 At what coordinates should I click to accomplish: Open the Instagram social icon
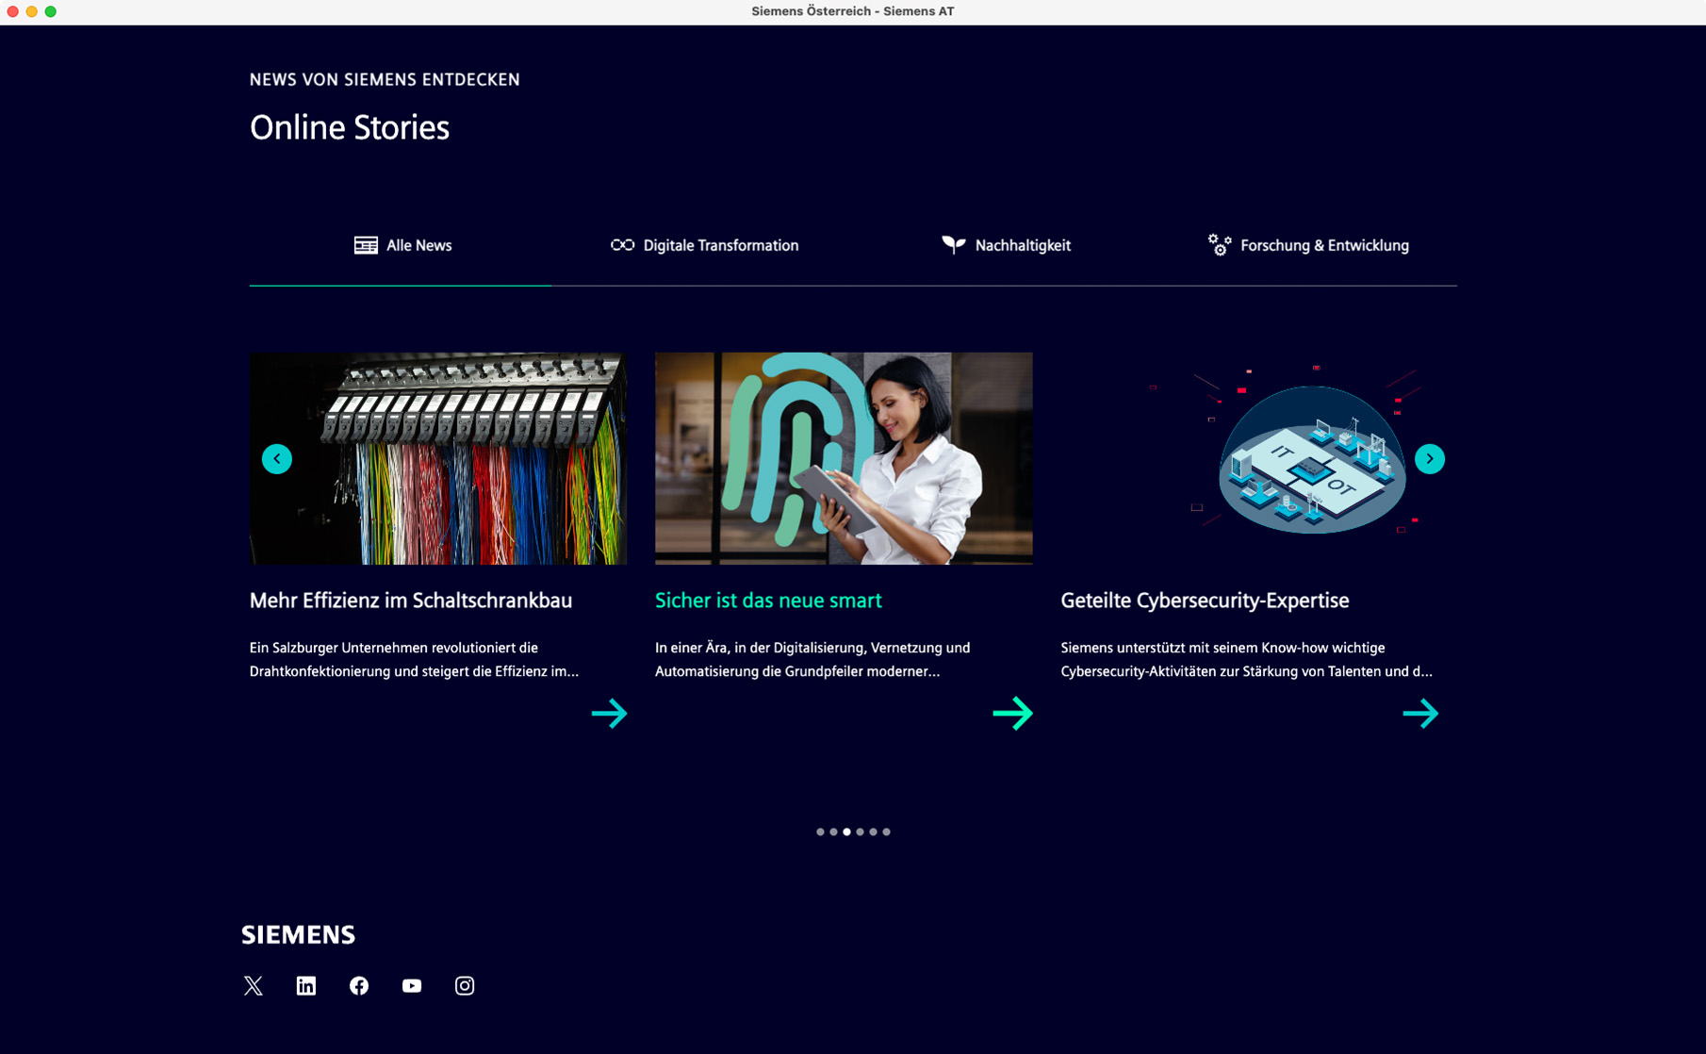465,986
